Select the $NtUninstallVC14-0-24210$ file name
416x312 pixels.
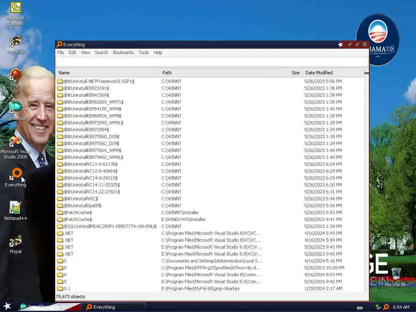[x=91, y=178]
